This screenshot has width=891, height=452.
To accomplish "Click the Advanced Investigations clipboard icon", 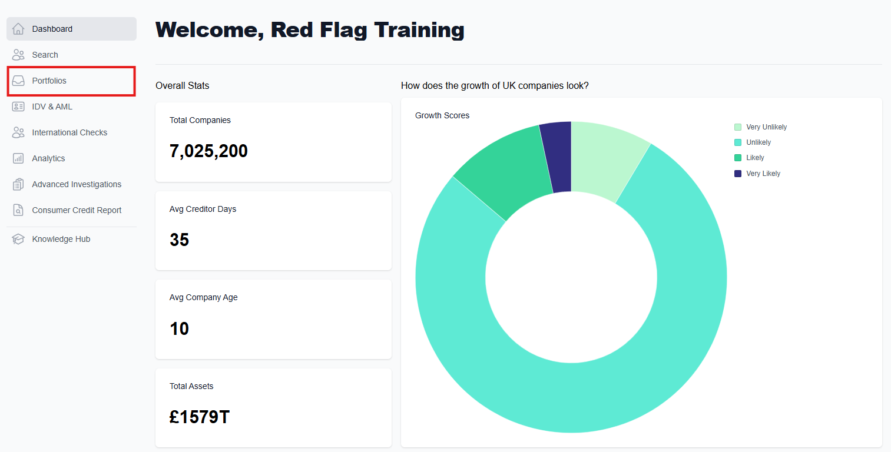I will coord(18,184).
